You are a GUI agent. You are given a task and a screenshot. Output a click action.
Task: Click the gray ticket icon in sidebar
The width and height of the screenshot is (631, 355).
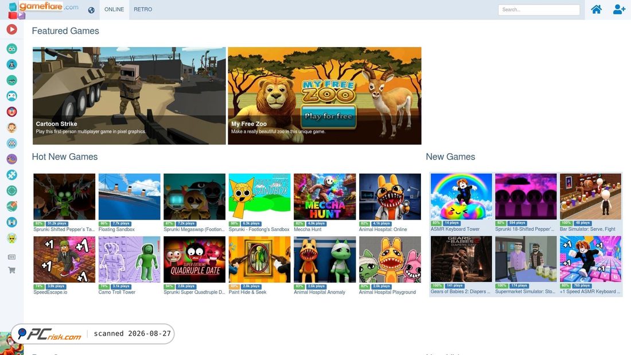11,257
